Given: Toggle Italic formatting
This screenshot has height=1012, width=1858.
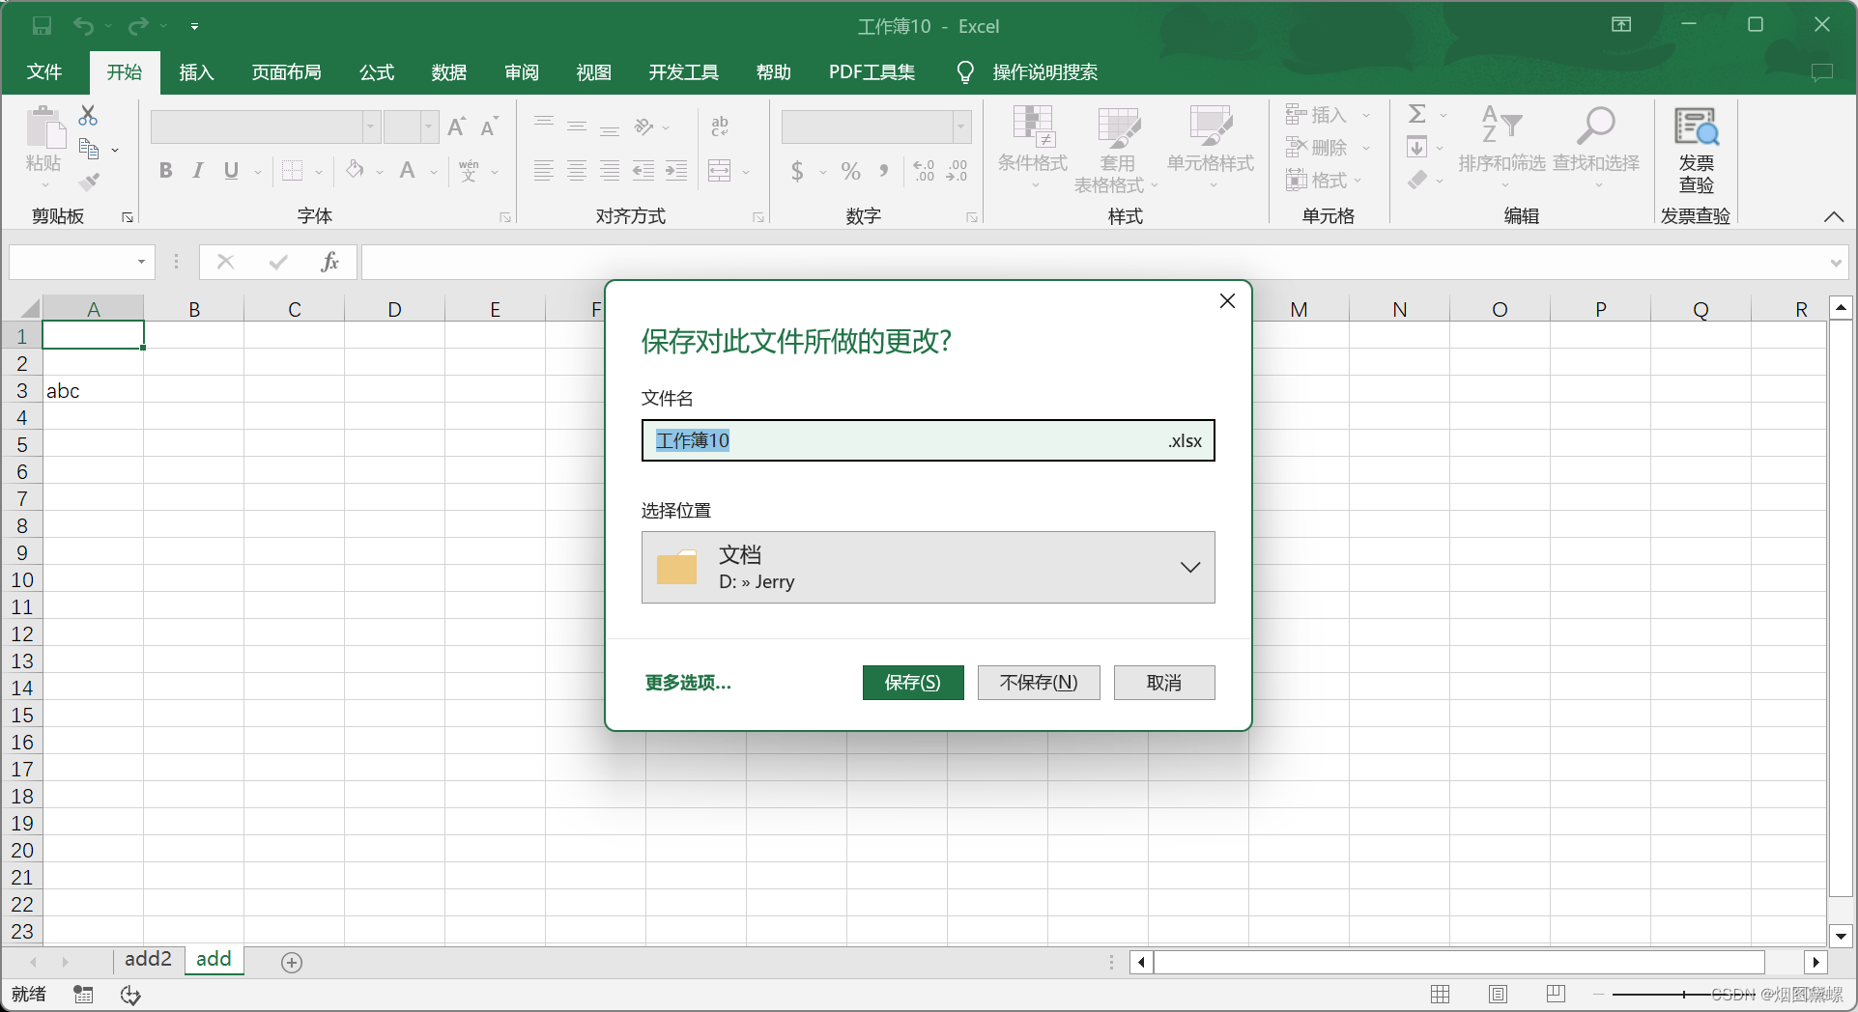Looking at the screenshot, I should pos(198,171).
